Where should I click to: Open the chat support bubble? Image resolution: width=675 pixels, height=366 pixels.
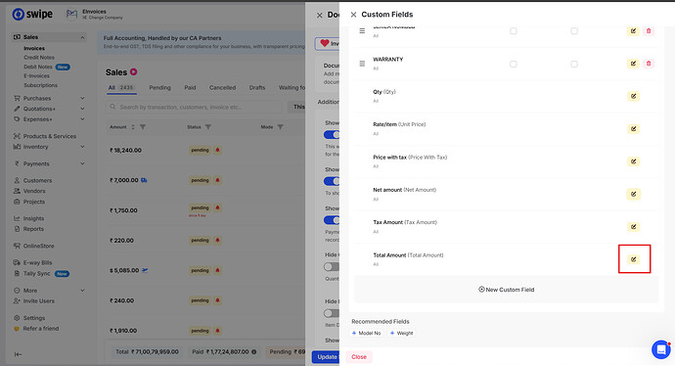[x=660, y=349]
